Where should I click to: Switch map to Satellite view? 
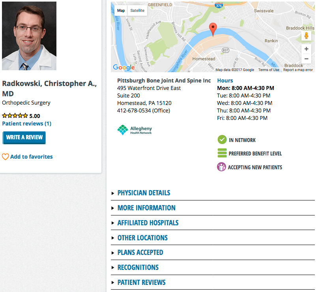(x=137, y=11)
